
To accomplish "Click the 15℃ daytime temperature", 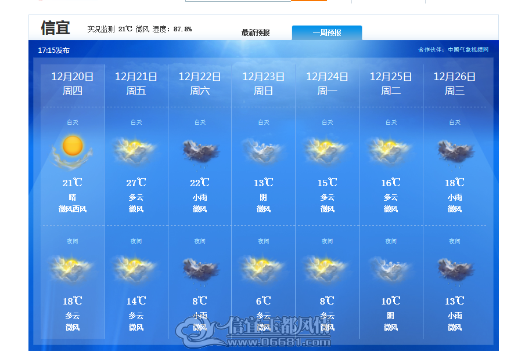I will click(x=327, y=183).
